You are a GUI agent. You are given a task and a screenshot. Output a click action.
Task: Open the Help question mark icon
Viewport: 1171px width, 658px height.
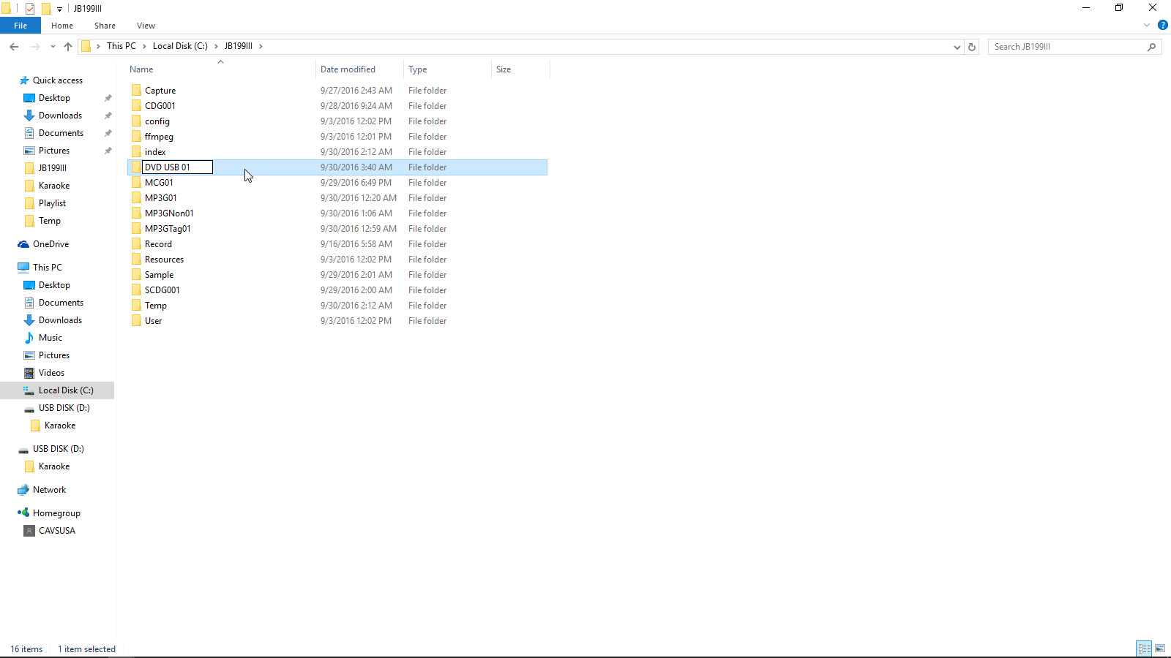coord(1162,25)
